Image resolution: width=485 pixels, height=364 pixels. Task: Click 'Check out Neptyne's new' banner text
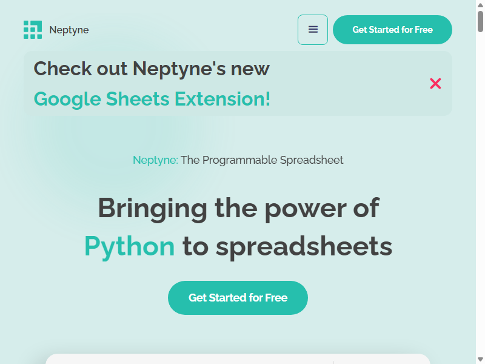tap(152, 69)
